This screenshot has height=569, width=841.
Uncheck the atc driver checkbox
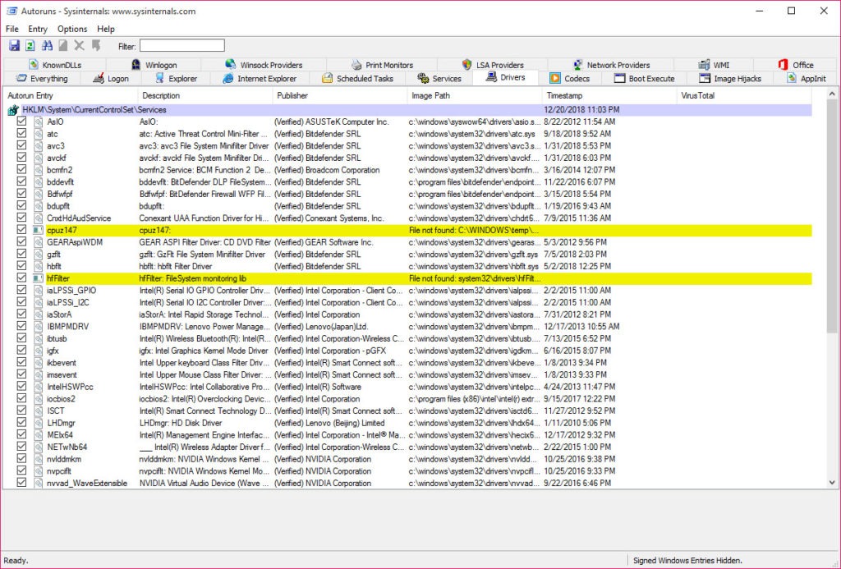[x=21, y=133]
